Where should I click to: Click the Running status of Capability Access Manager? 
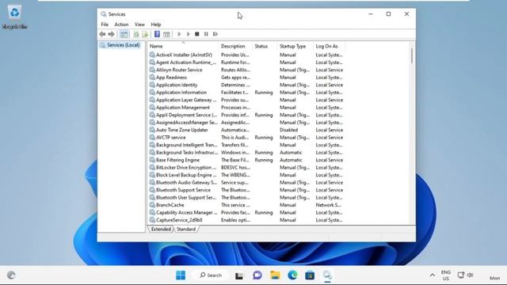pyautogui.click(x=264, y=213)
